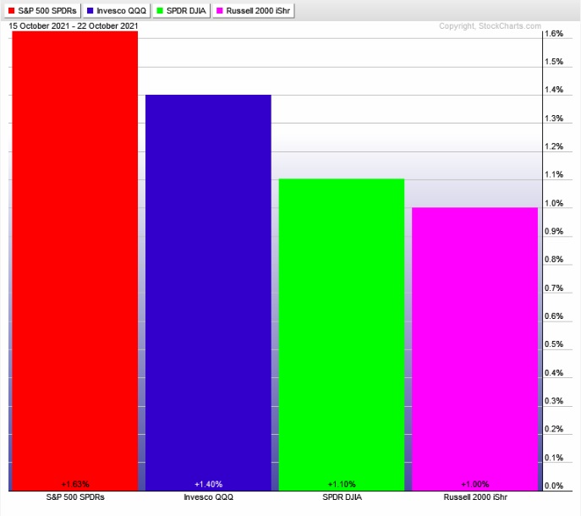
Task: Click the 0.1% axis tick label
Action: (x=554, y=458)
